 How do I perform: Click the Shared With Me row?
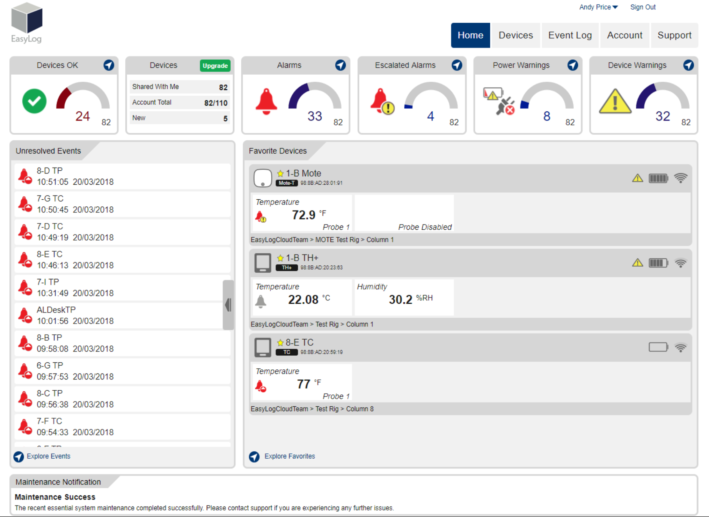tap(180, 87)
